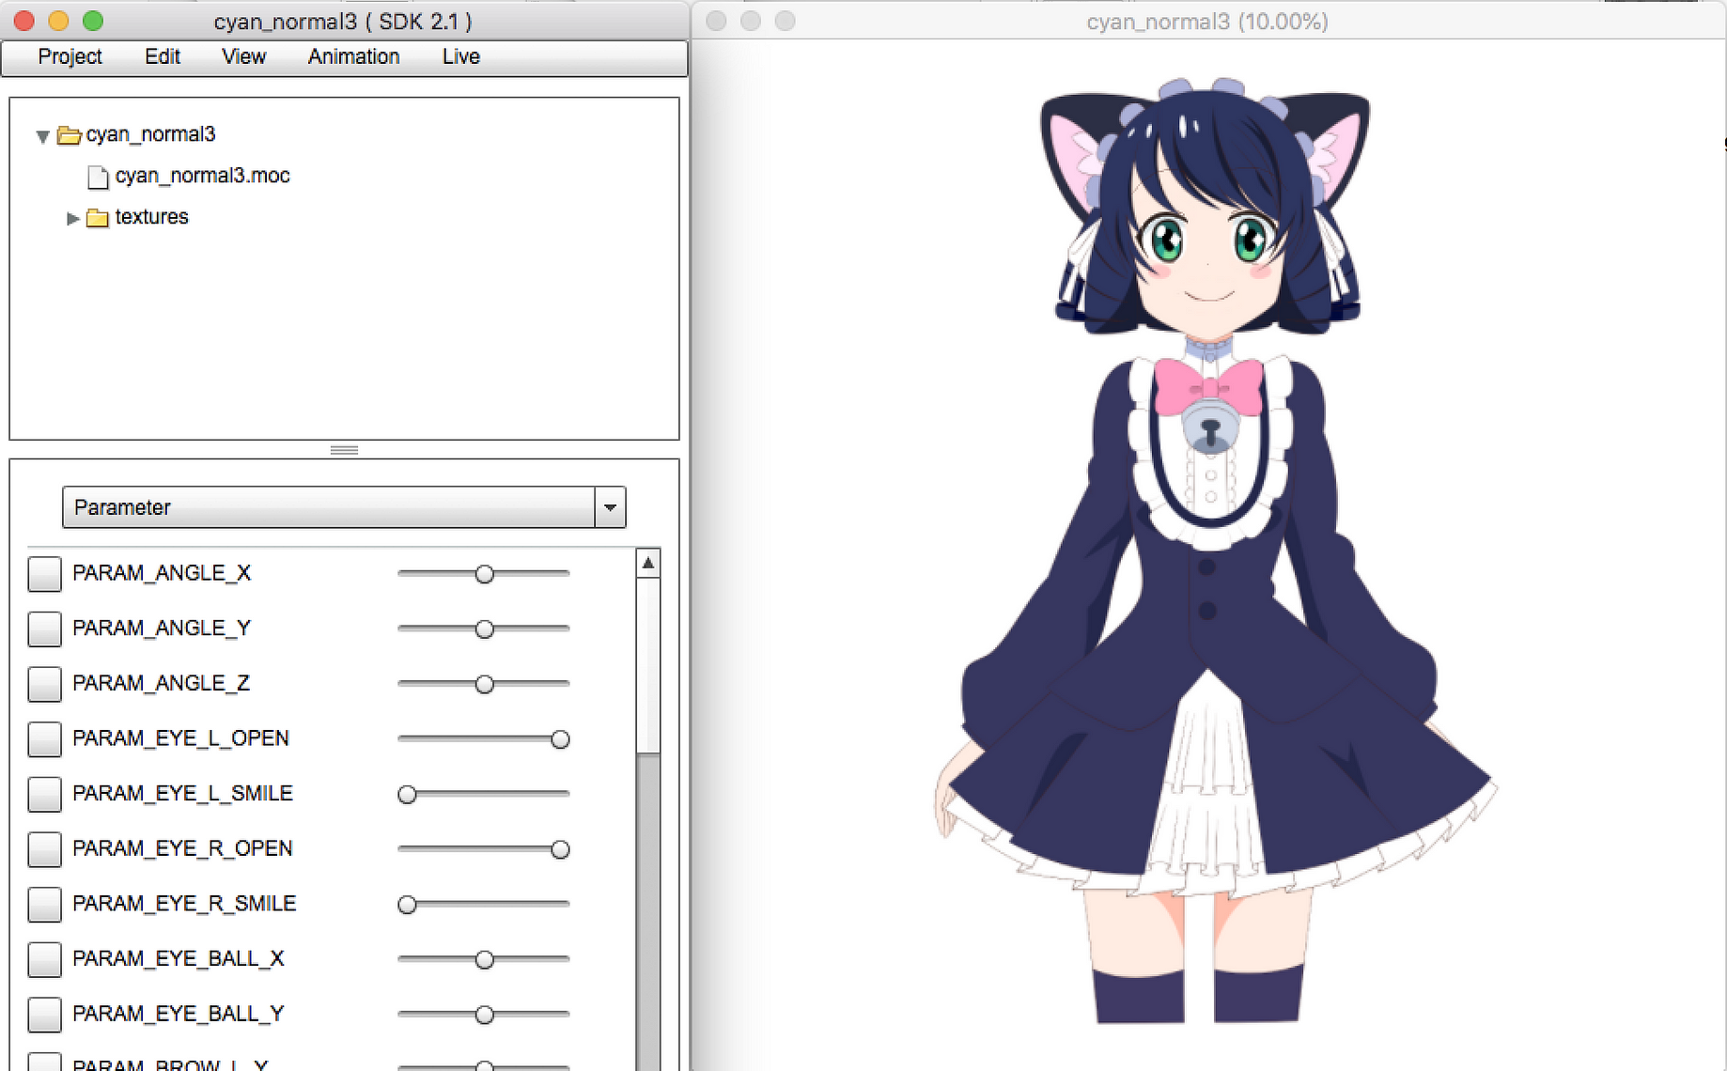Screen dimensions: 1727x1071
Task: Click the PARAM_EYE_L_OPEN slider handle
Action: point(560,739)
